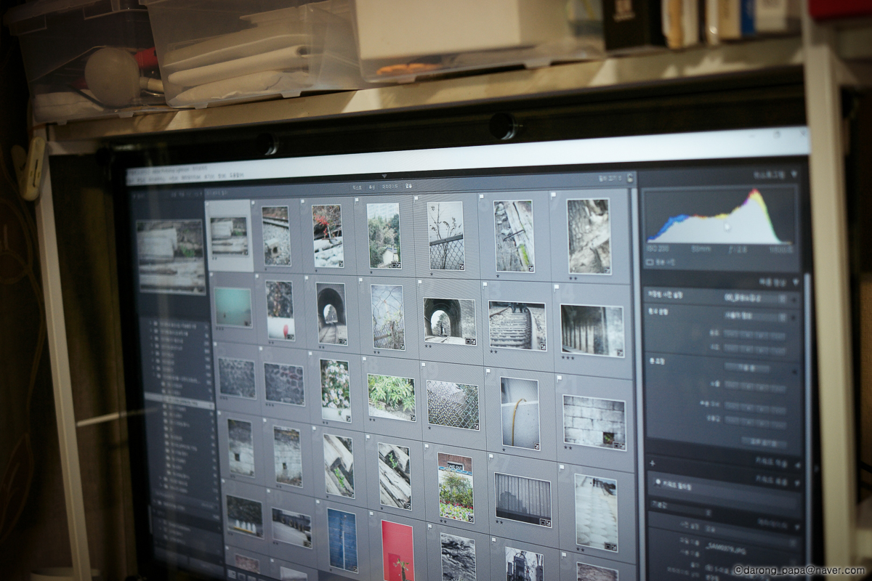
Task: Toggle the Original Photo checkbox under histogram
Action: 650,261
